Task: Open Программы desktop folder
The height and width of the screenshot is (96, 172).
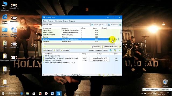Action: point(5,57)
